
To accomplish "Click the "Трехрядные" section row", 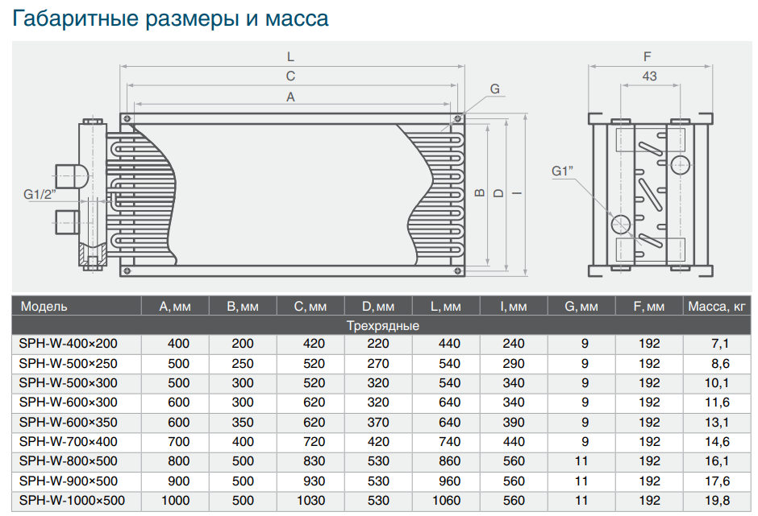I will pyautogui.click(x=382, y=325).
